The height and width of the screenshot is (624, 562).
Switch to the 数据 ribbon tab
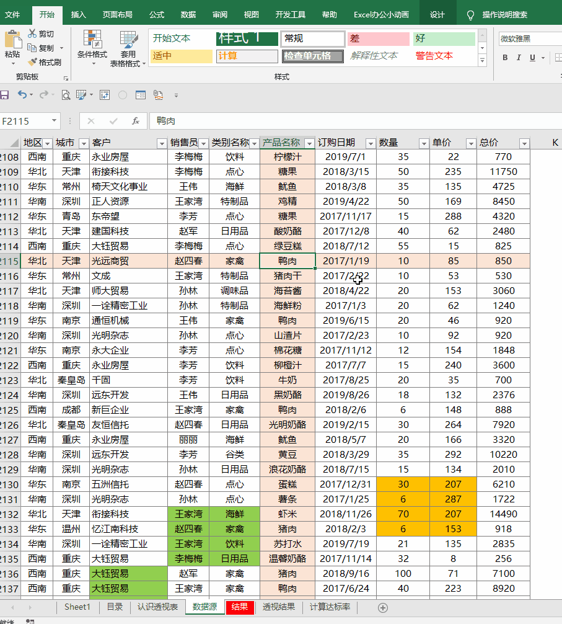tap(188, 15)
